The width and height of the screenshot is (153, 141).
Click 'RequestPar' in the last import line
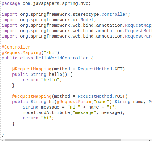pos(138,36)
